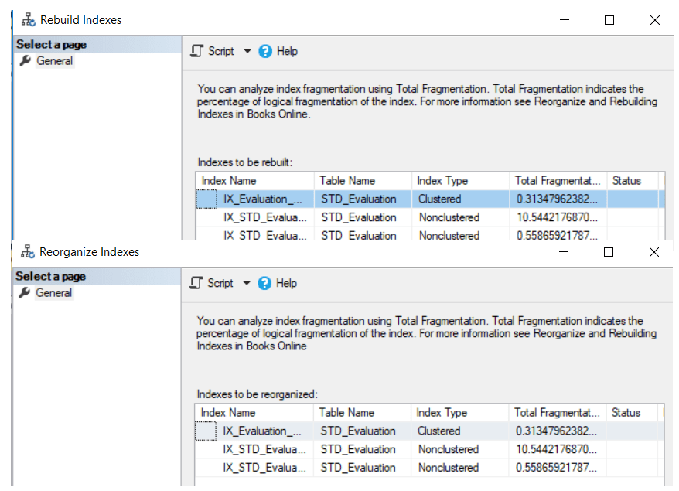
Task: Click the Status column header in Rebuild Indexes
Action: (633, 181)
